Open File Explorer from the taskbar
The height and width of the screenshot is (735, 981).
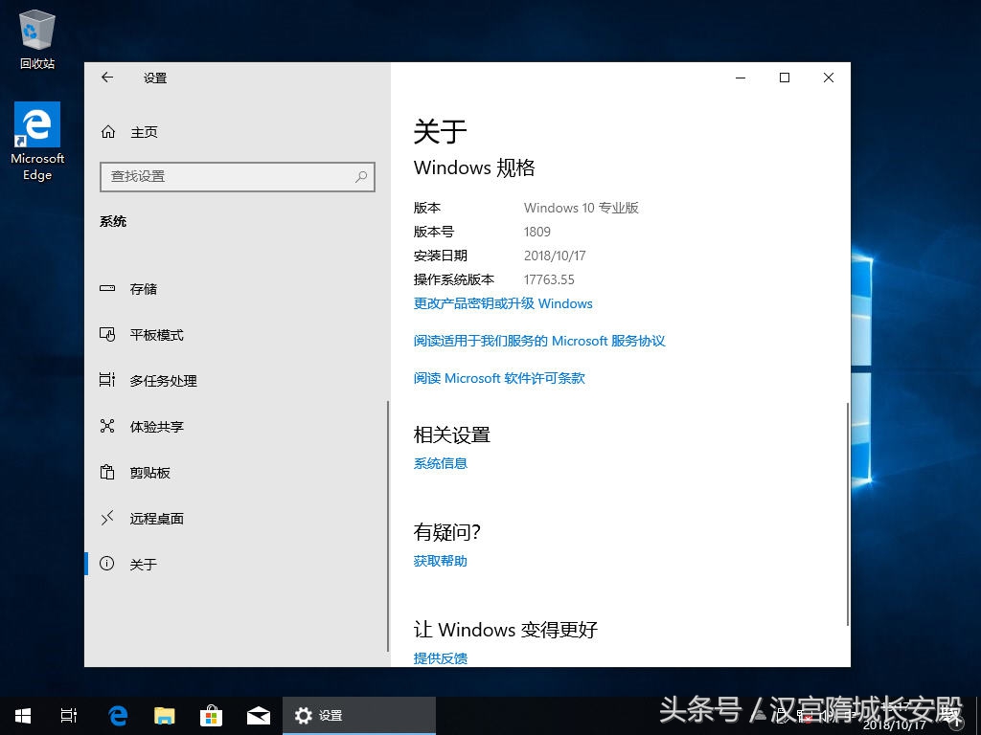[x=164, y=716]
